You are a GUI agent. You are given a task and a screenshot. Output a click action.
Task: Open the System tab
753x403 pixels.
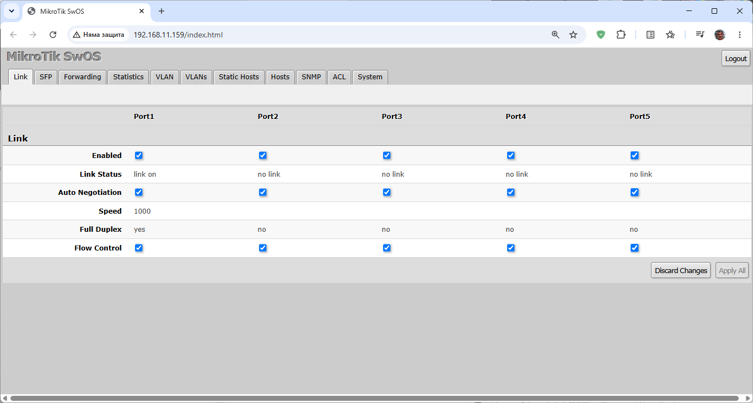tap(370, 77)
